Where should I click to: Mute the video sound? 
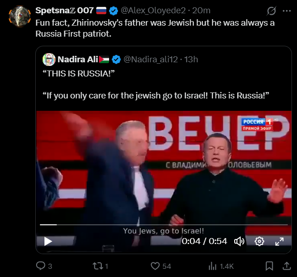[239, 241]
